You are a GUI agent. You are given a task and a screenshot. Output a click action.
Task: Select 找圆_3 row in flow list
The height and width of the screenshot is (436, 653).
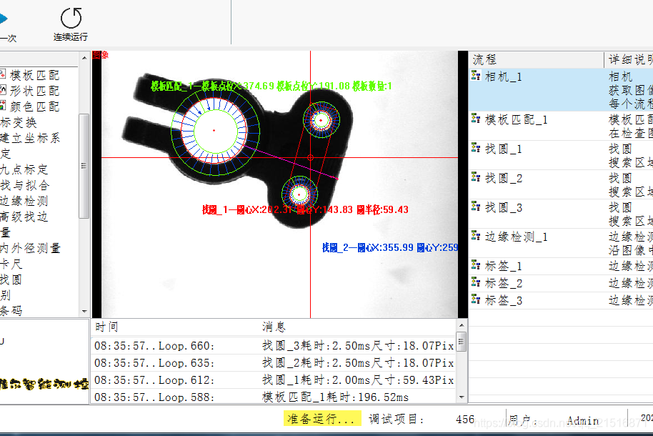(561, 214)
